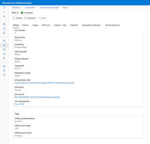
Task: Open the Notebooks icon in sidebar
Action: pyautogui.click(x=4, y=24)
